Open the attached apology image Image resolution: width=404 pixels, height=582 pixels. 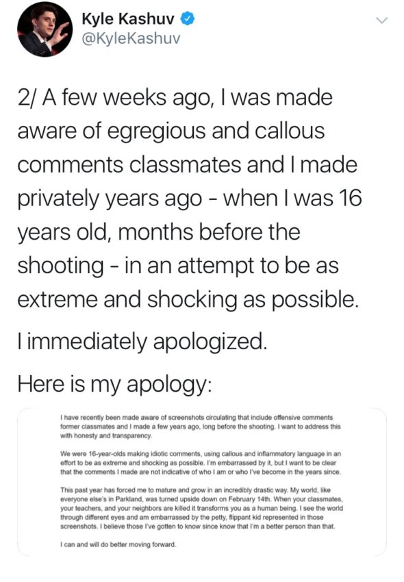click(x=202, y=481)
